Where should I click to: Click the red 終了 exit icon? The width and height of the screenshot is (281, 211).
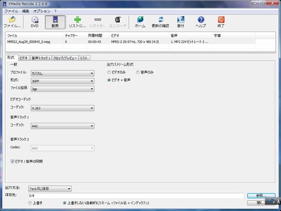(x=221, y=22)
